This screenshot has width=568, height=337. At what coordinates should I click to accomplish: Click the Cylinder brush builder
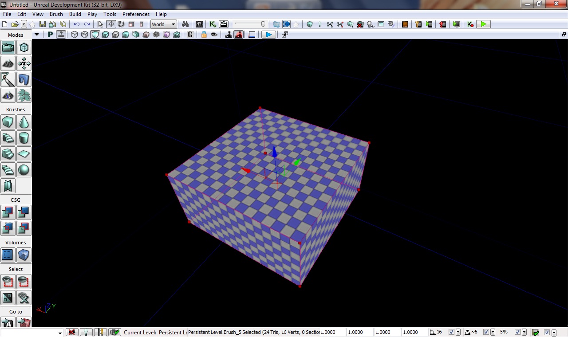(x=24, y=138)
